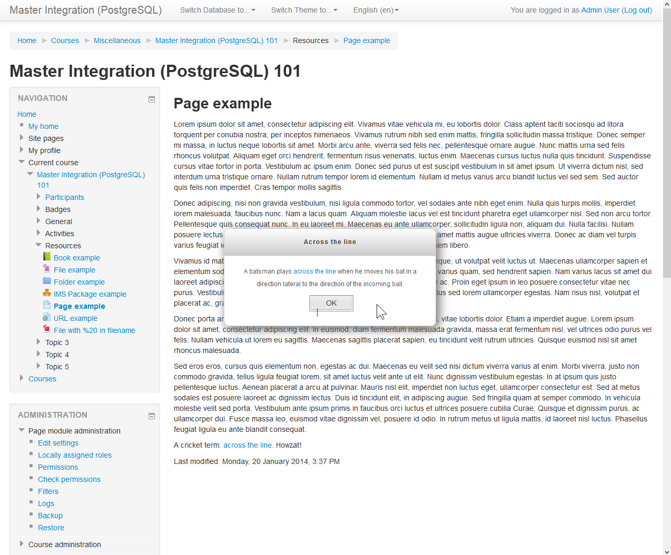671x555 pixels.
Task: Click the page scrollbar down arrow
Action: click(x=667, y=551)
